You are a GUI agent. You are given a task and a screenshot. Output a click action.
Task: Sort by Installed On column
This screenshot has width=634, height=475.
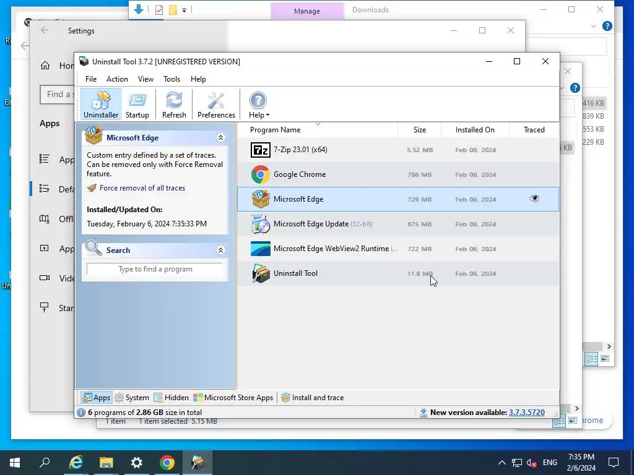475,130
